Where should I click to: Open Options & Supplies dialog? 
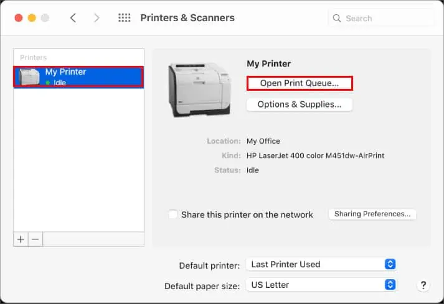coord(300,104)
